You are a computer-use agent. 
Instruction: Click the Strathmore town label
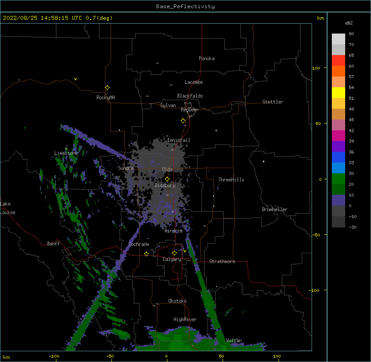222,261
